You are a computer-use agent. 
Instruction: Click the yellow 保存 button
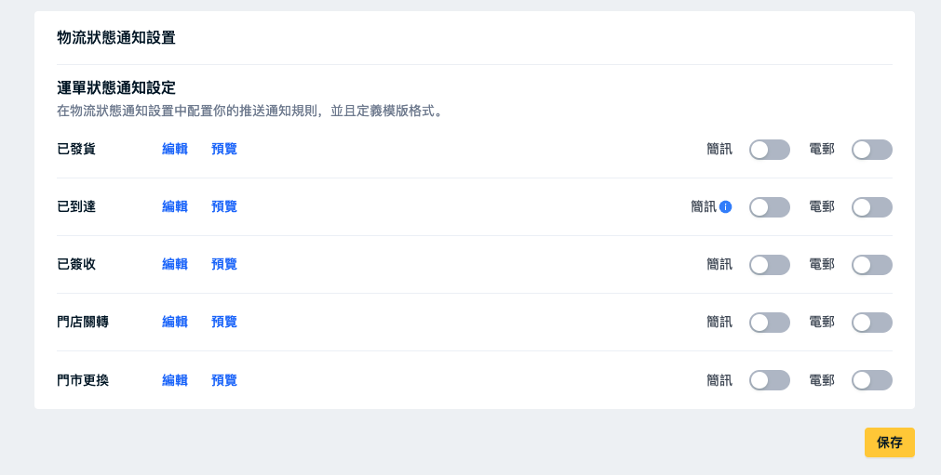click(890, 442)
